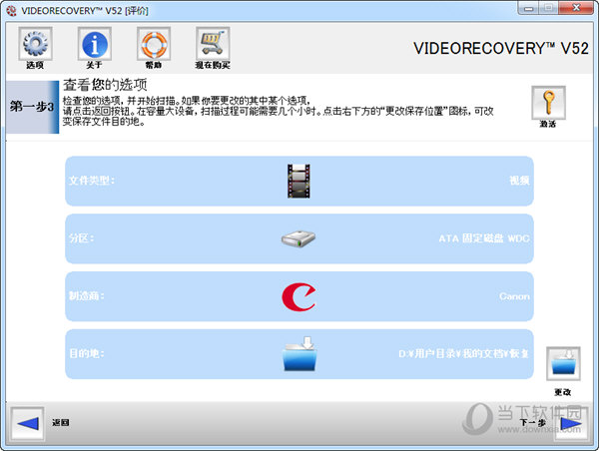
Task: Maximize the VIDEORECOVERY window
Action: tap(549, 8)
